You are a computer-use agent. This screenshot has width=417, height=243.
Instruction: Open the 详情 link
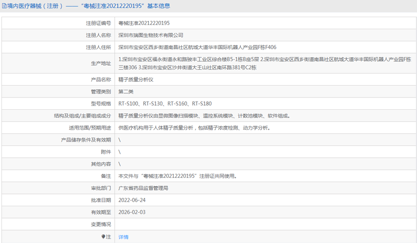(x=124, y=237)
